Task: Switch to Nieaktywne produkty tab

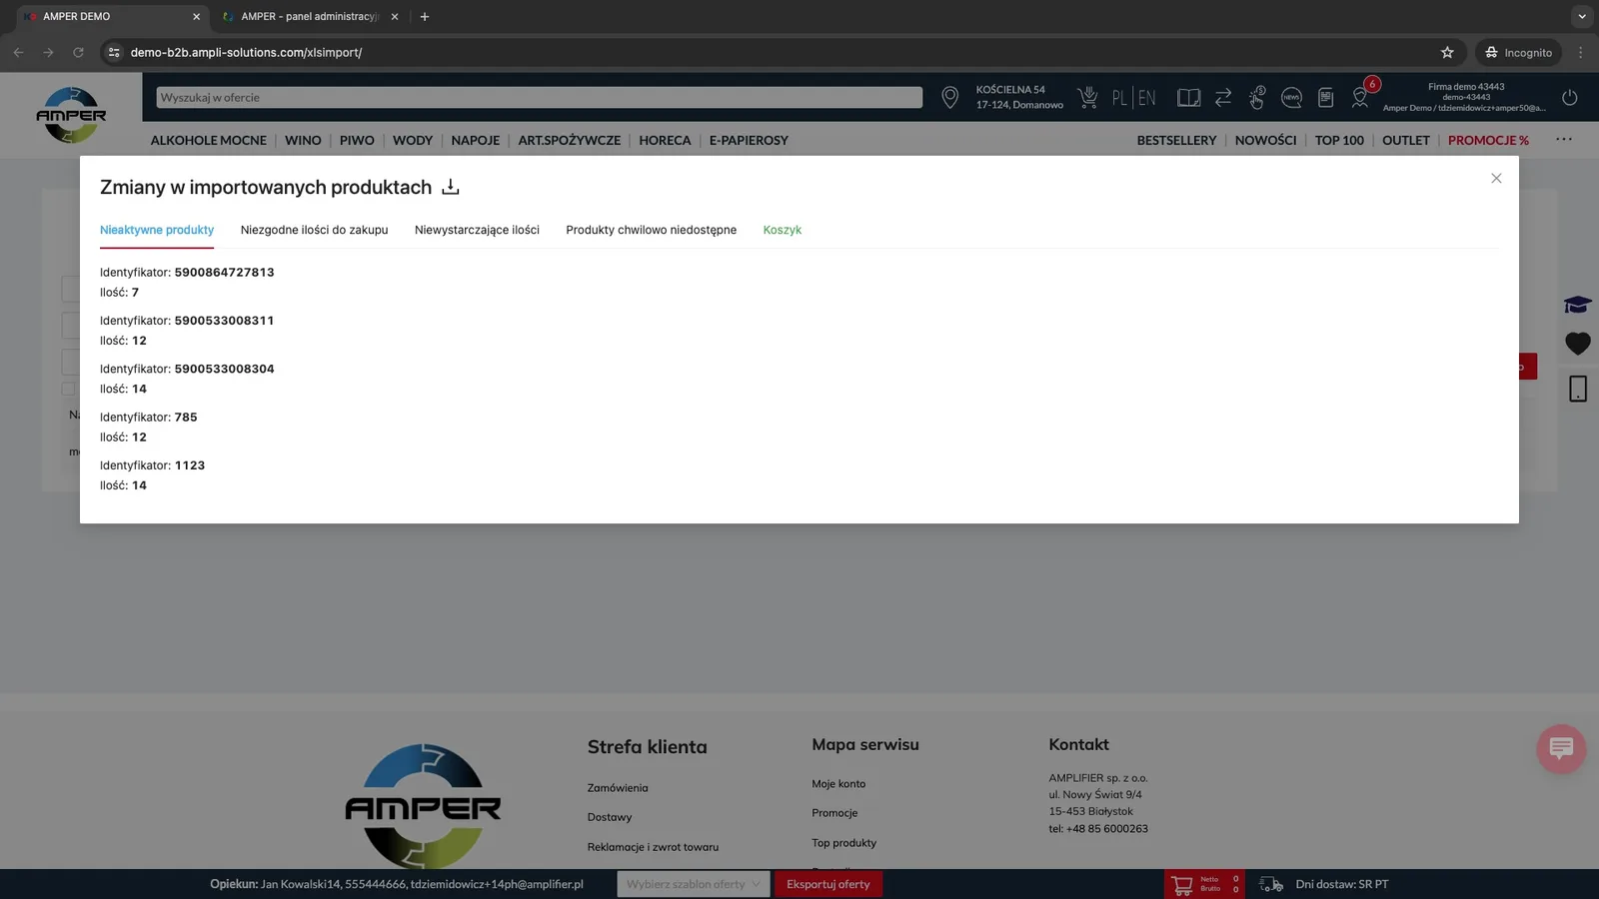Action: 157,230
